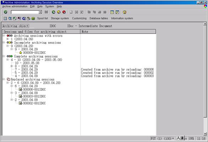Click the yellow Exit icon

(x=59, y=12)
